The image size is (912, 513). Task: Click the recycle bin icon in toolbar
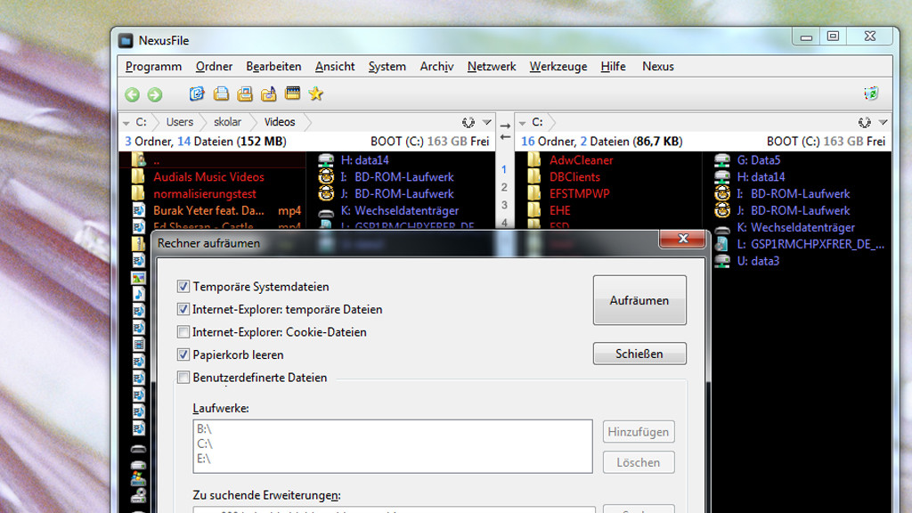(871, 94)
